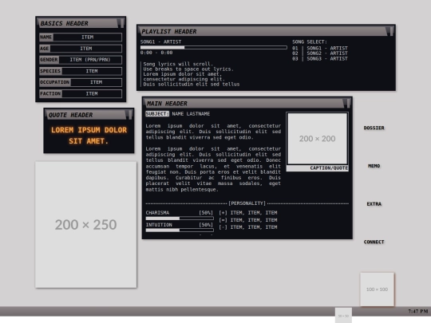Click the AGE item field
Viewport: 431px width, 323px height.
(x=81, y=49)
